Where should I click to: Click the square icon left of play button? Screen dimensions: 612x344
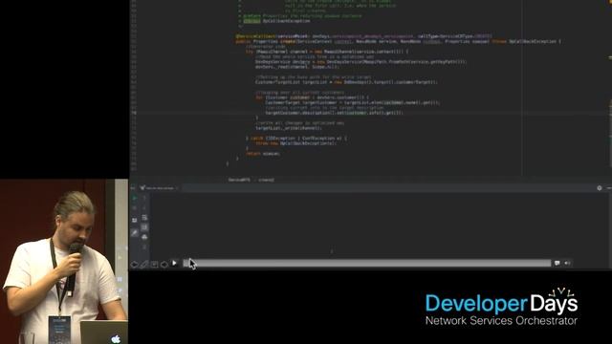pos(155,265)
